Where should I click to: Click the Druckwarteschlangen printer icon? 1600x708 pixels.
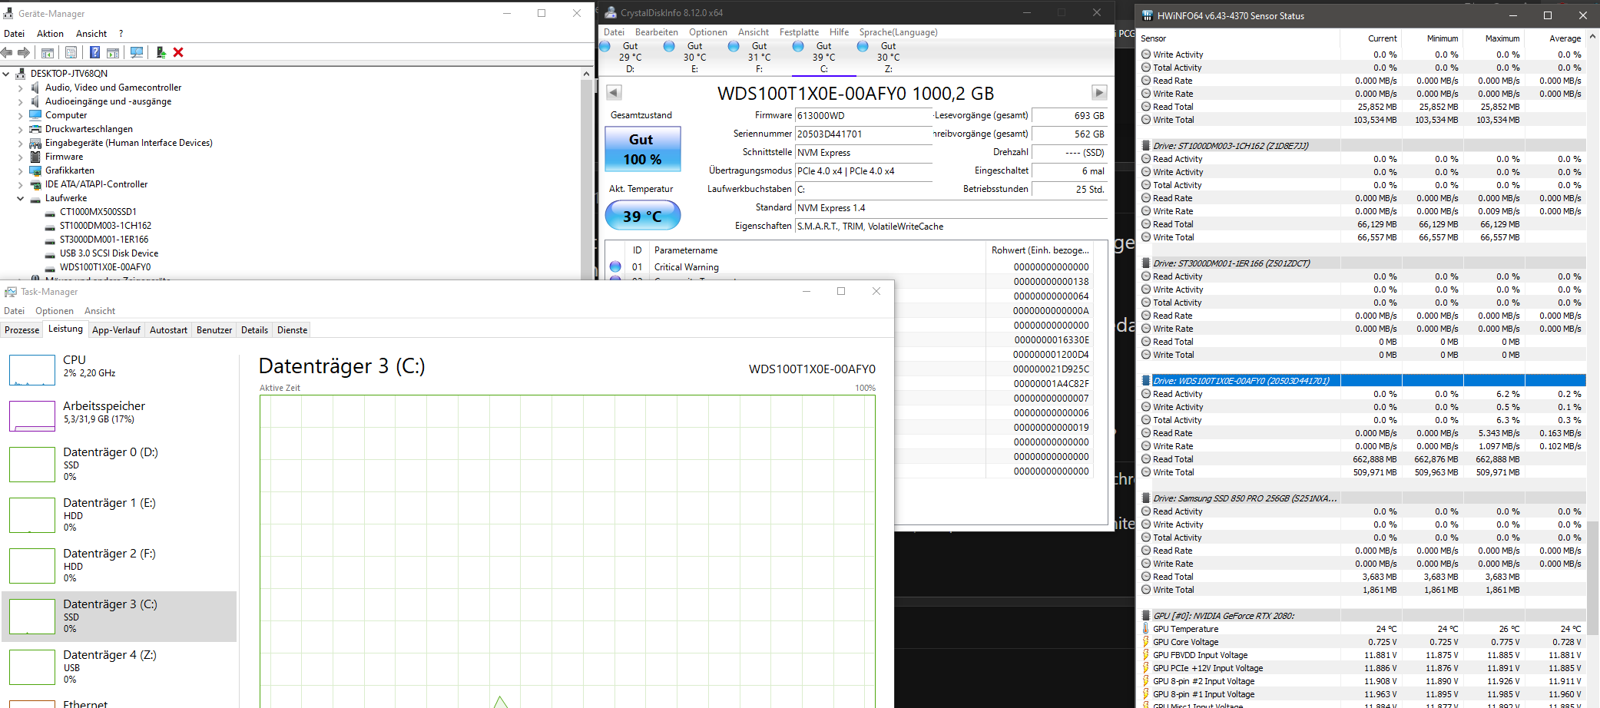(35, 129)
